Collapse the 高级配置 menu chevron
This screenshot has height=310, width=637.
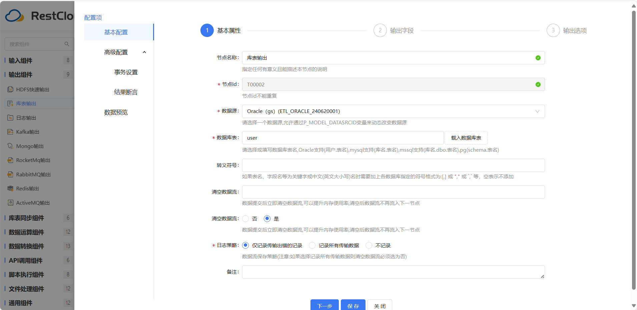144,52
